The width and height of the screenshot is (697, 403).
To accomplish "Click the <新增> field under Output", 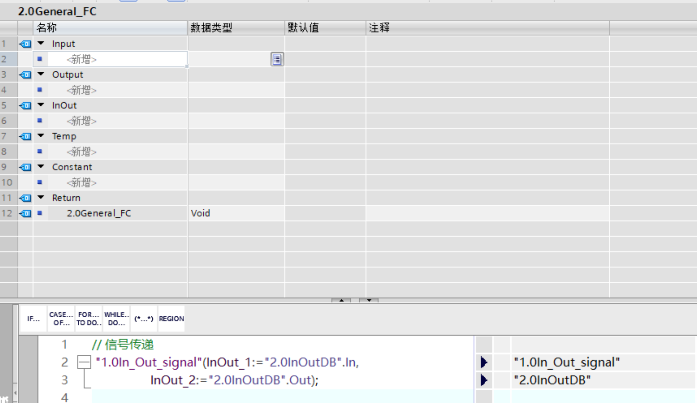I will point(82,90).
